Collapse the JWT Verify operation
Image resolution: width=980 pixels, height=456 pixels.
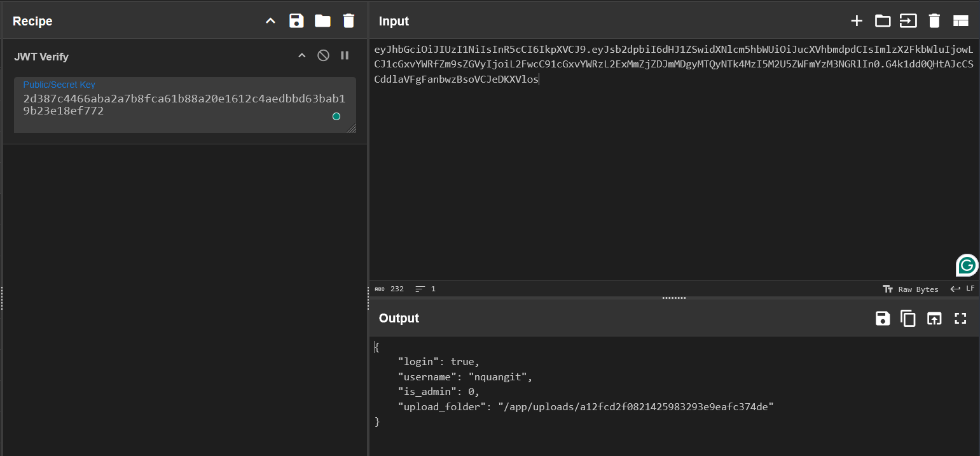pos(302,55)
